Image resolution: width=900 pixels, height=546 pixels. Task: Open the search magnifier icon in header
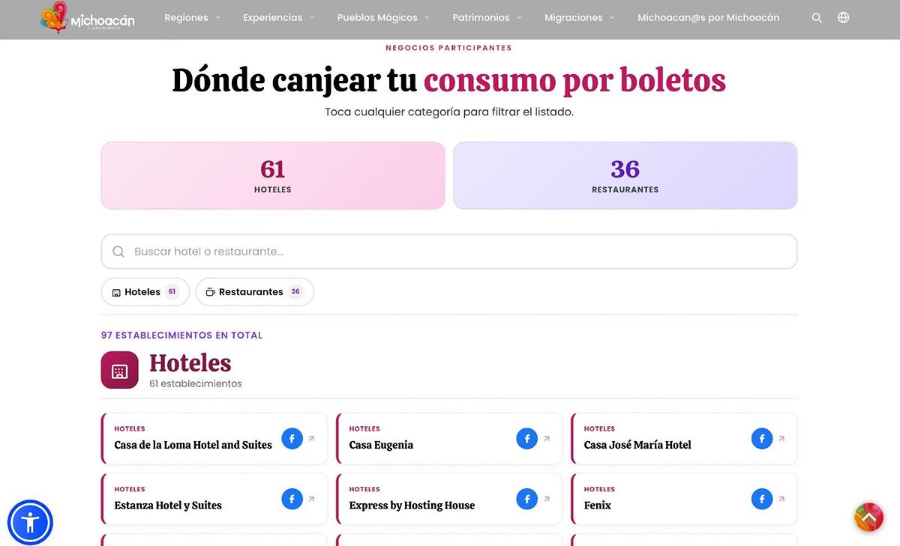(x=817, y=18)
